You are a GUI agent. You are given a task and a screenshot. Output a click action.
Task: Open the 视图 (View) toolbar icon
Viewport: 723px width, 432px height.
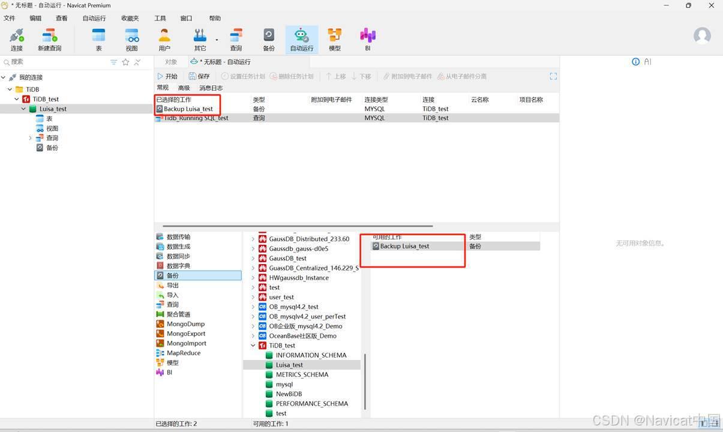click(131, 40)
